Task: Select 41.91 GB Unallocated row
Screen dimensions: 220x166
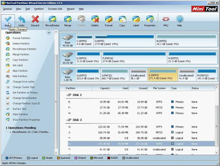Action: point(141,149)
